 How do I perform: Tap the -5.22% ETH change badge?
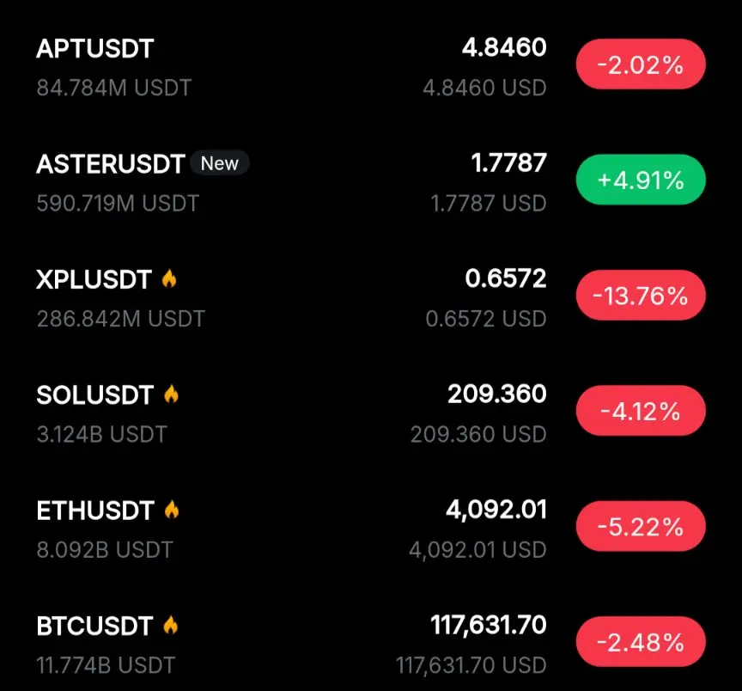coord(641,527)
